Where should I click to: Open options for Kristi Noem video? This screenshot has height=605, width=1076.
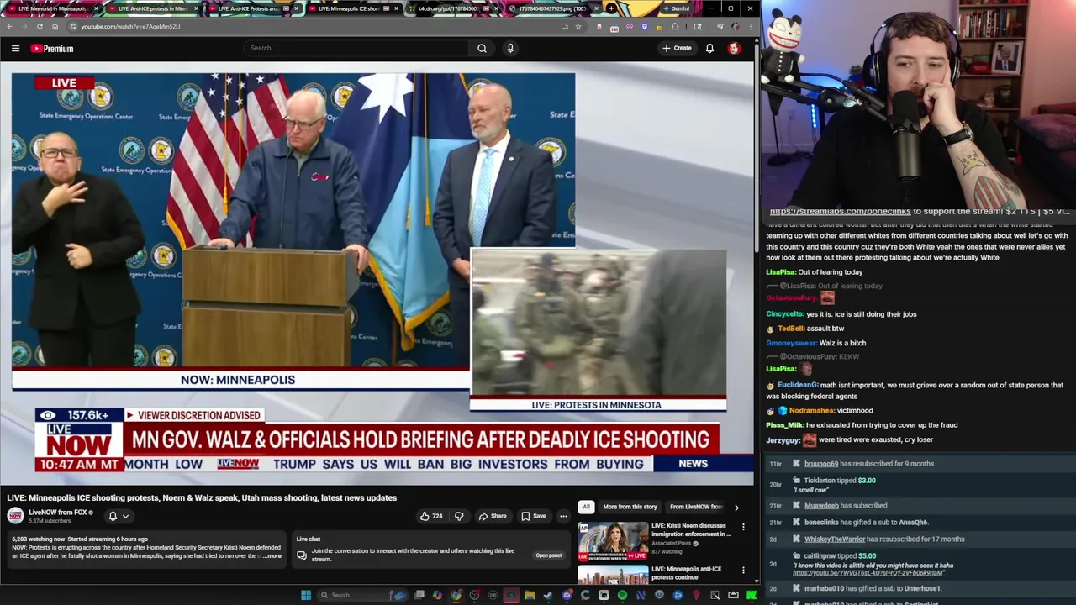743,527
